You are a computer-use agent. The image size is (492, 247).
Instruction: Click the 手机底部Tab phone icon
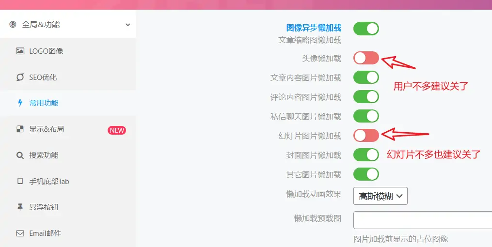(x=20, y=181)
